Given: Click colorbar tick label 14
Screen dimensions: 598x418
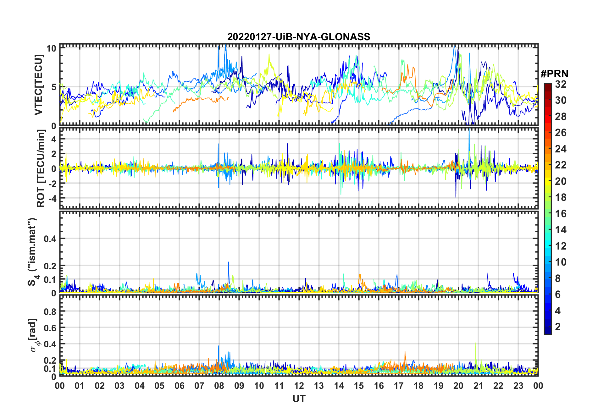Looking at the screenshot, I should 561,230.
